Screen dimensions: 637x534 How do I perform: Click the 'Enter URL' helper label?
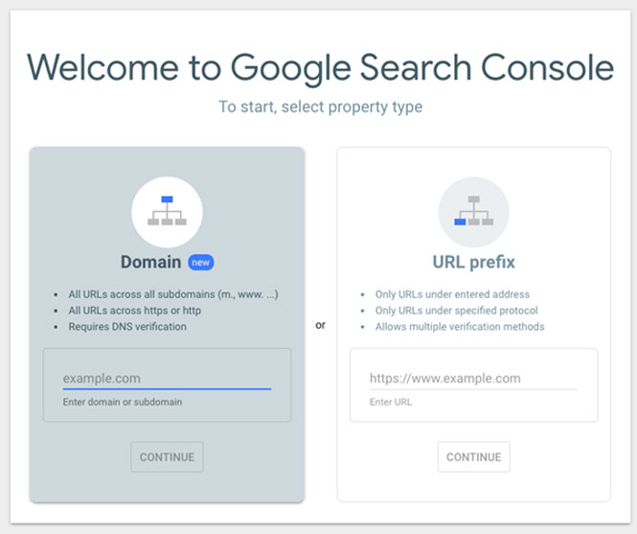[x=391, y=402]
